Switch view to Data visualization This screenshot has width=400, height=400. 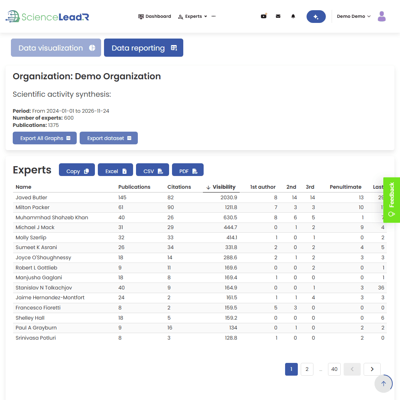click(x=56, y=48)
